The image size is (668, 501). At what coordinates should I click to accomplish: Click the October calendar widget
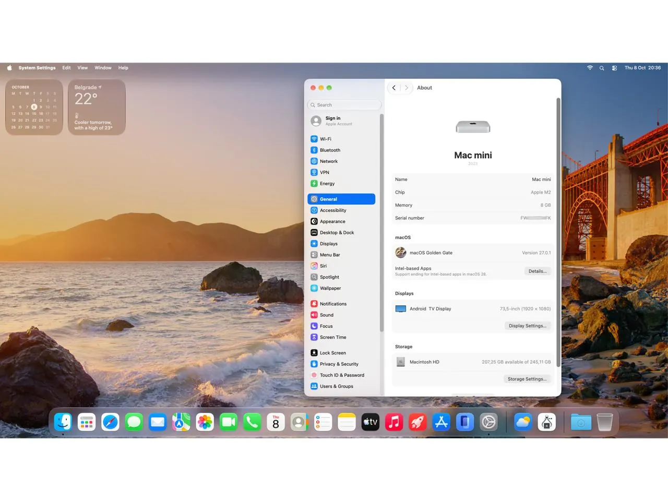[34, 107]
